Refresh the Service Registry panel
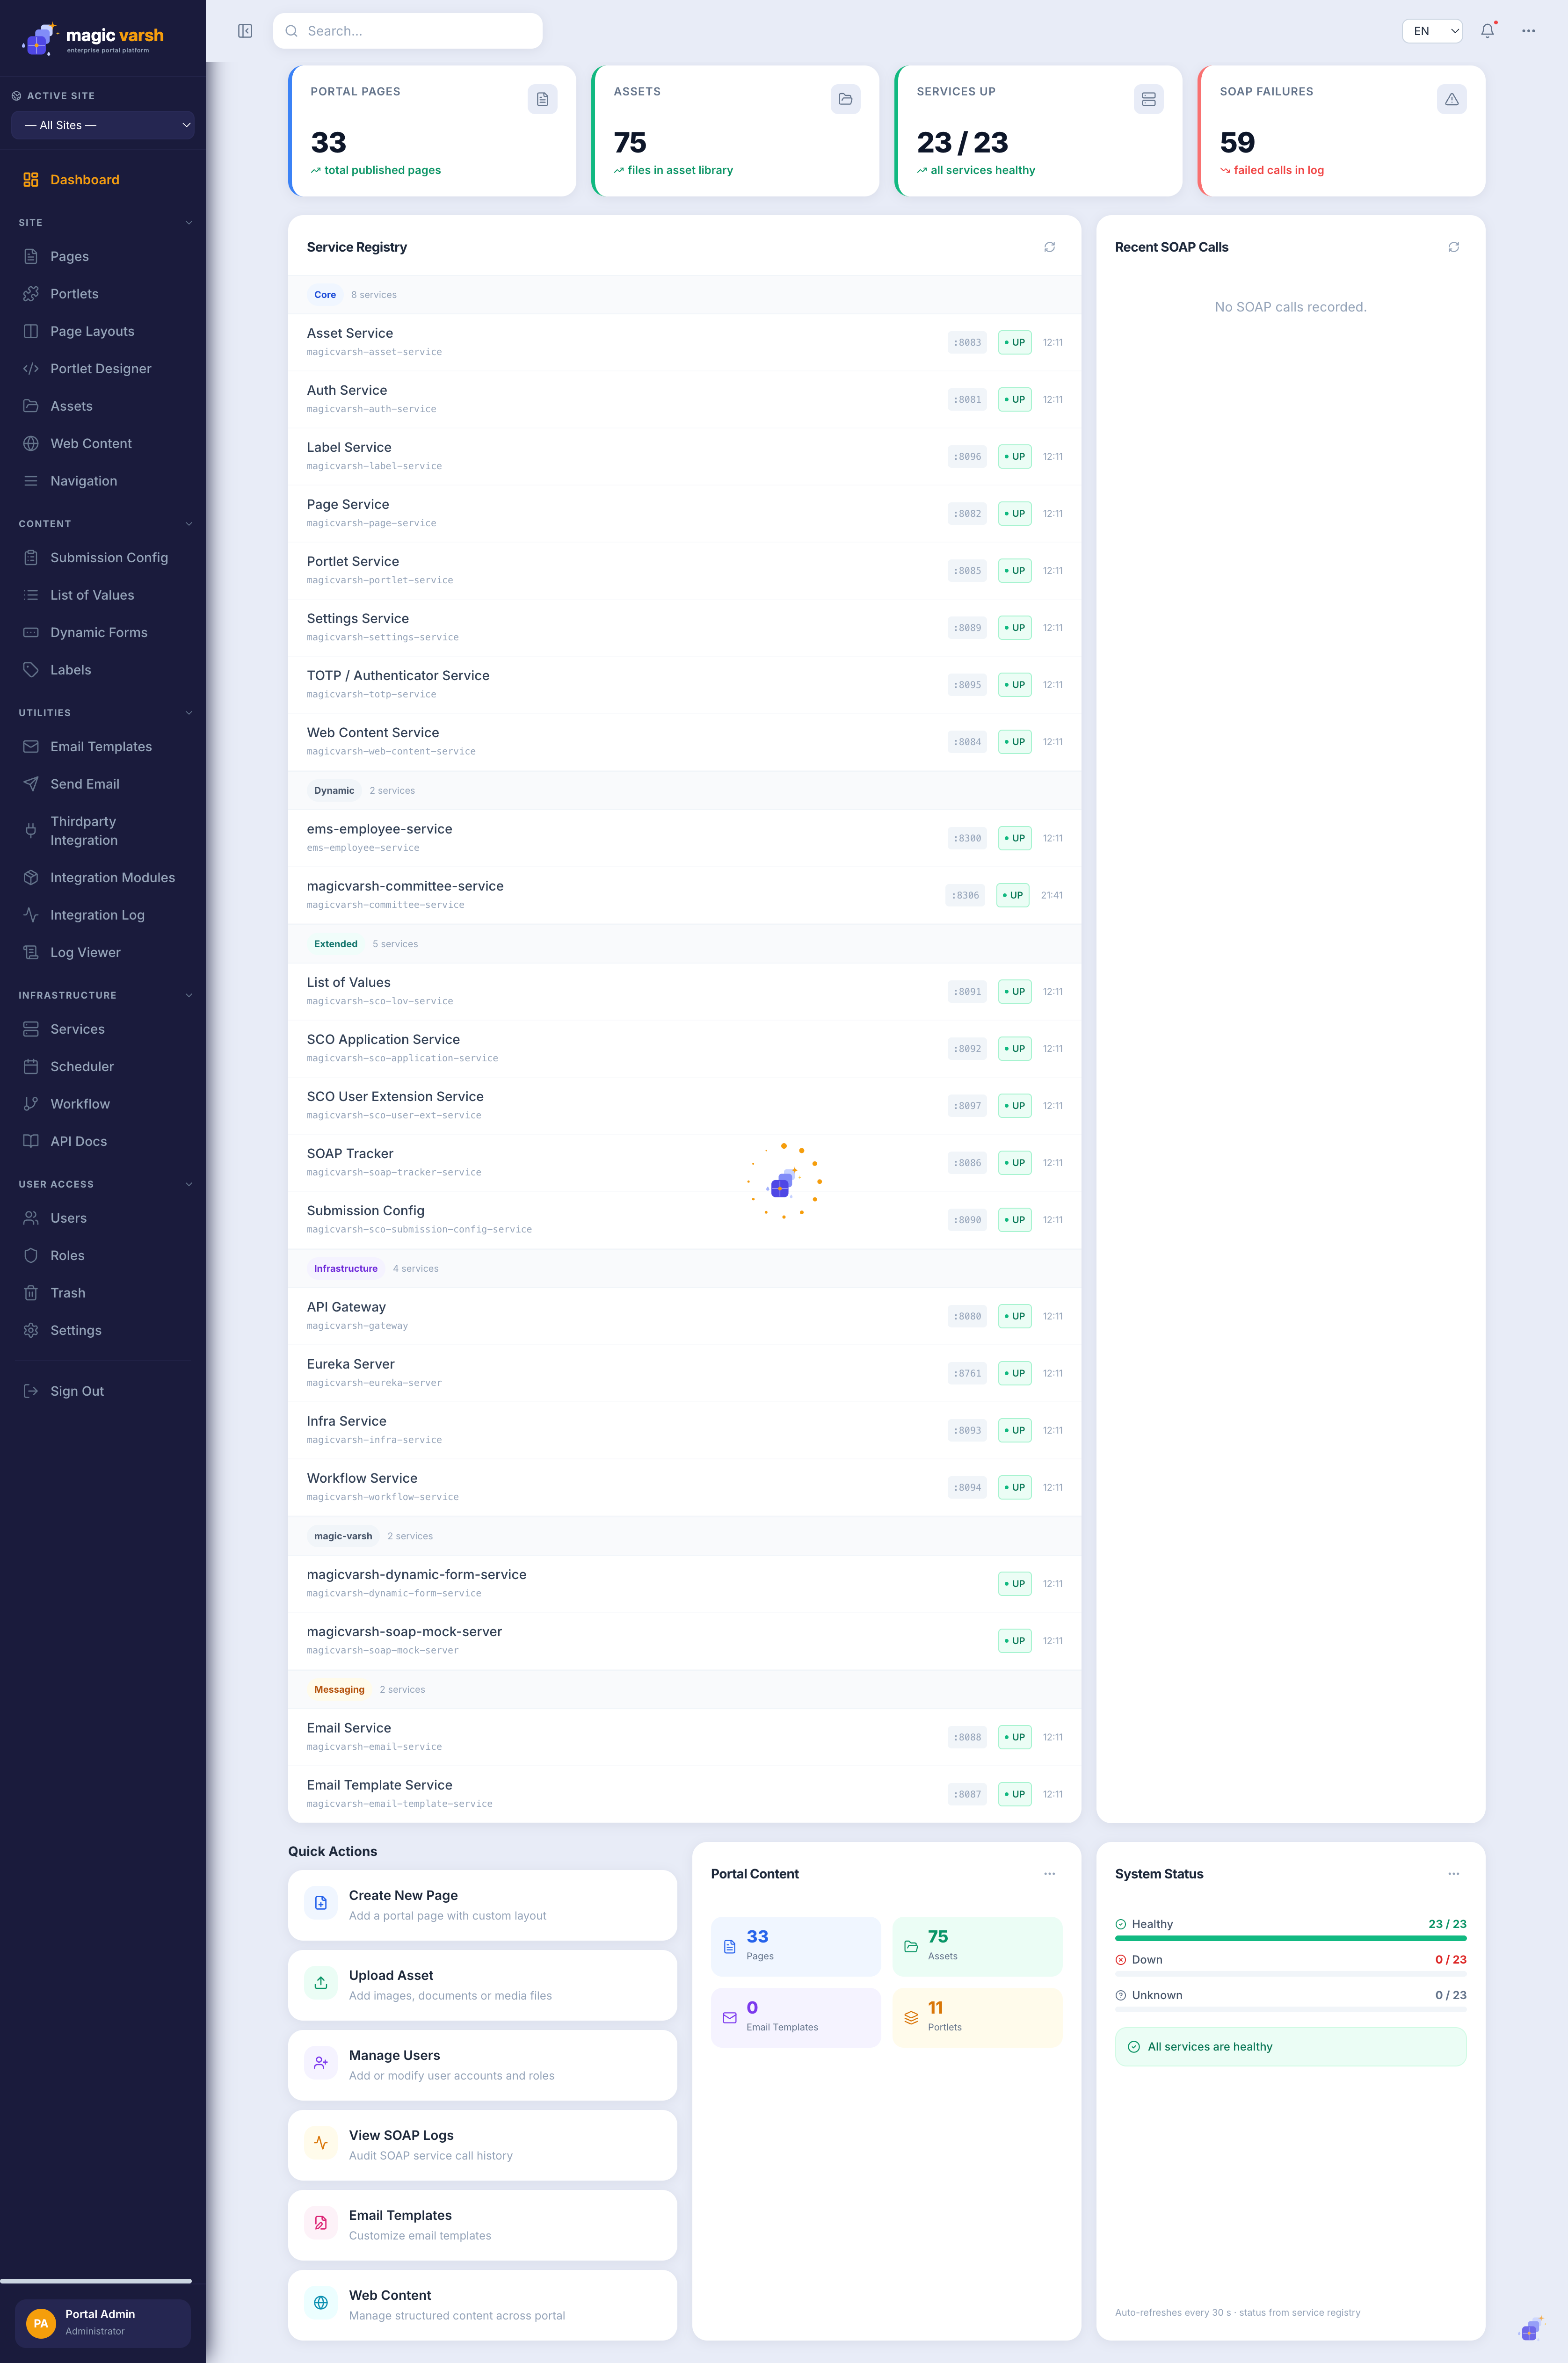Viewport: 1568px width, 2363px height. click(1049, 247)
